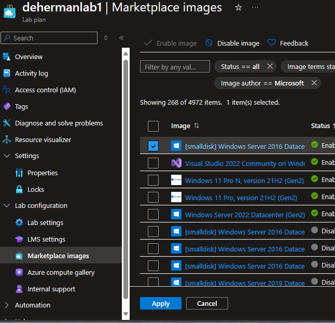Expand the Automation section
The width and height of the screenshot is (335, 323).
pyautogui.click(x=7, y=305)
